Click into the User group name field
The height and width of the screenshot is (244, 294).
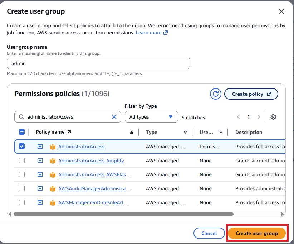[x=98, y=63]
